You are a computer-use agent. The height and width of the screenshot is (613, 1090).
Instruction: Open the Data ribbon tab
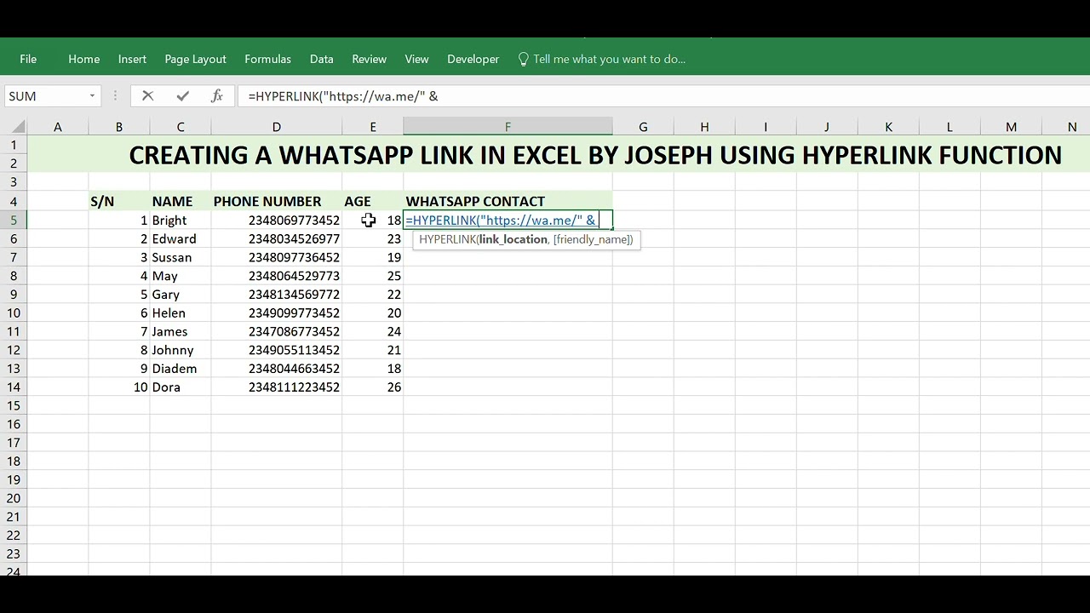click(x=321, y=60)
